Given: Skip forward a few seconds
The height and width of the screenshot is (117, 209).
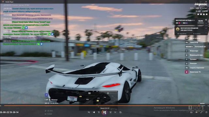Looking at the screenshot, I should [x=110, y=112].
